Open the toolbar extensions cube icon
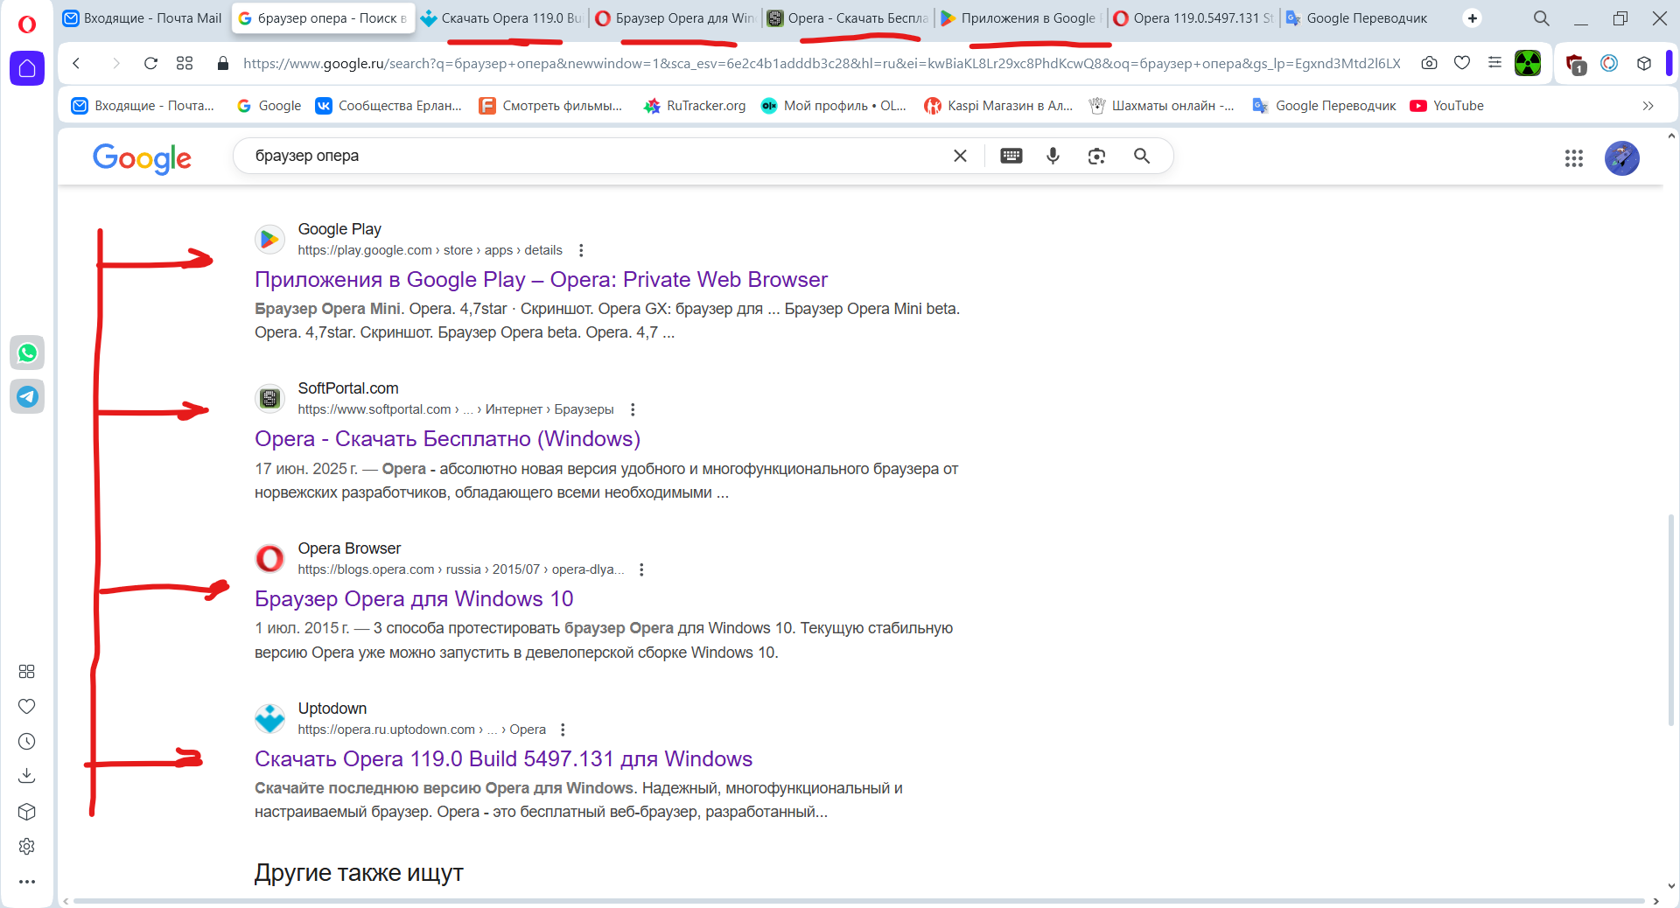Screen dimensions: 1680x908 coord(1644,63)
